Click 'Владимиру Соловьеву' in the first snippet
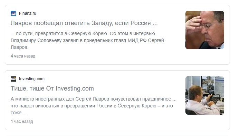 tap(36, 40)
